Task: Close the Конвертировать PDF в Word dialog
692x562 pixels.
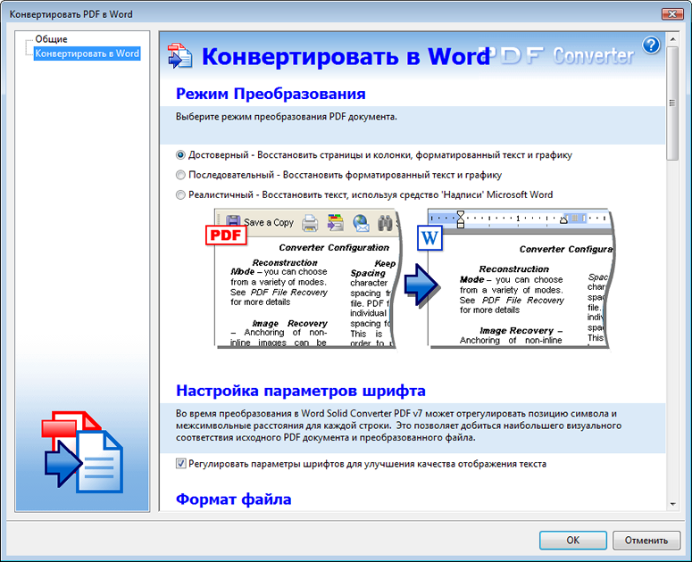Action: click(x=672, y=14)
